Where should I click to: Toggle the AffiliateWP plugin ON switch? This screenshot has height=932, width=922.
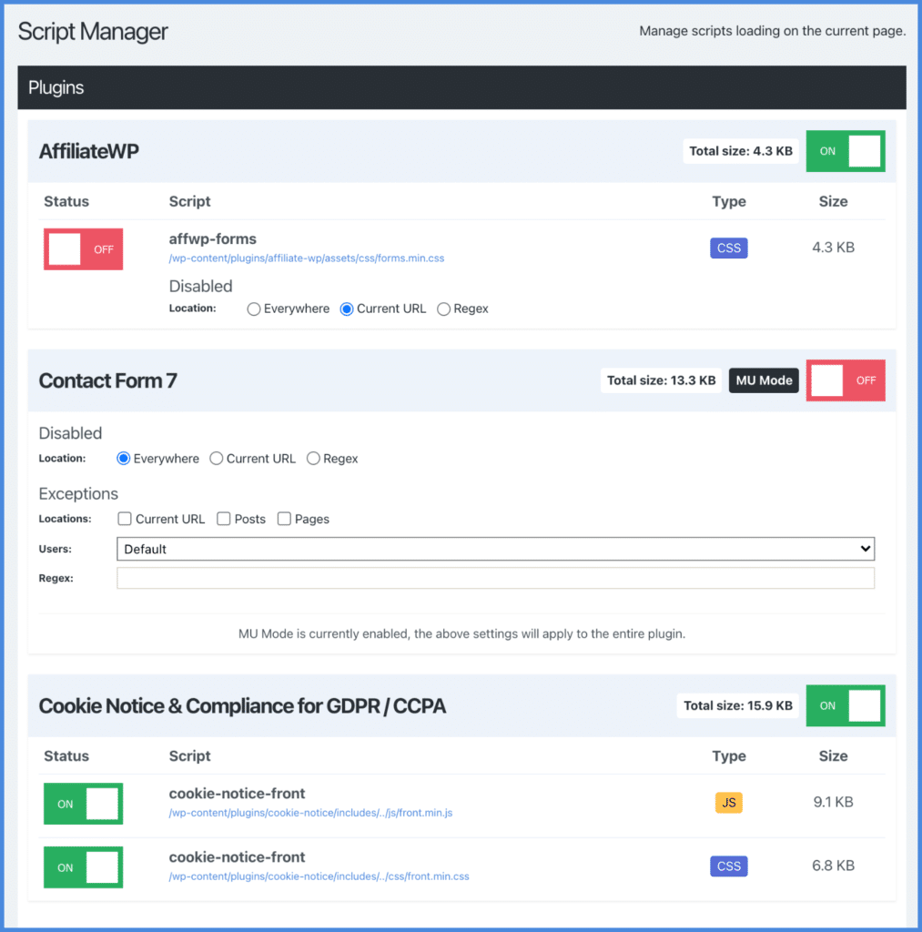(x=846, y=151)
